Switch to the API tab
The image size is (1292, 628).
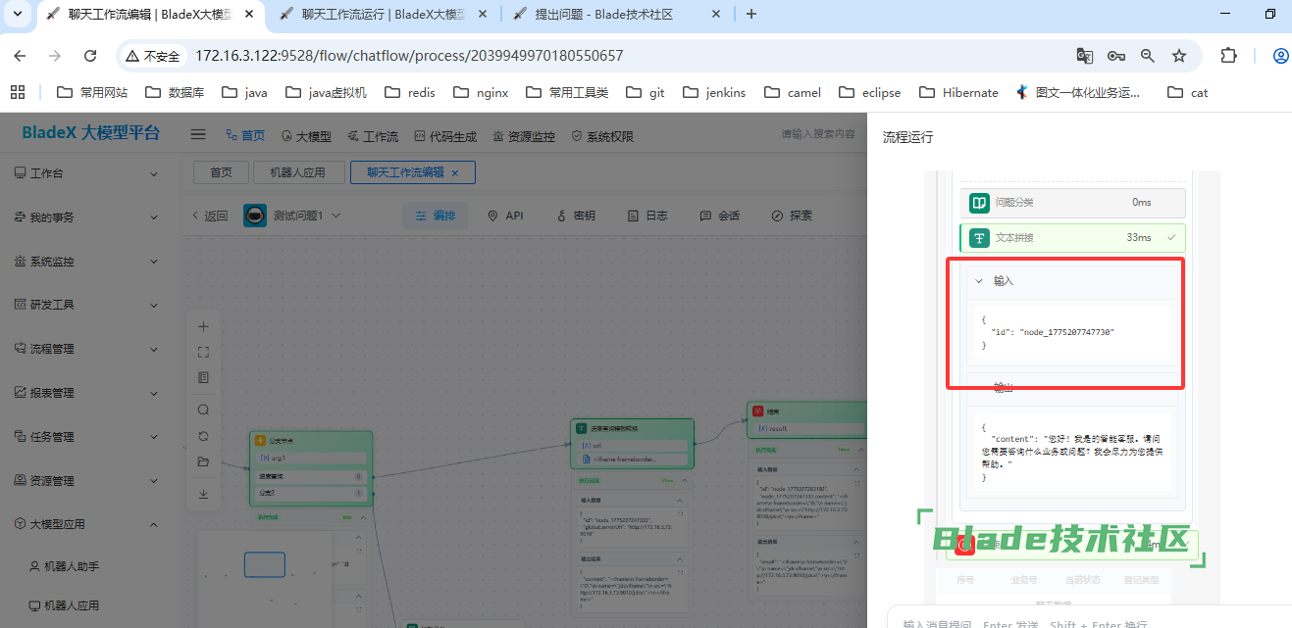tap(505, 216)
